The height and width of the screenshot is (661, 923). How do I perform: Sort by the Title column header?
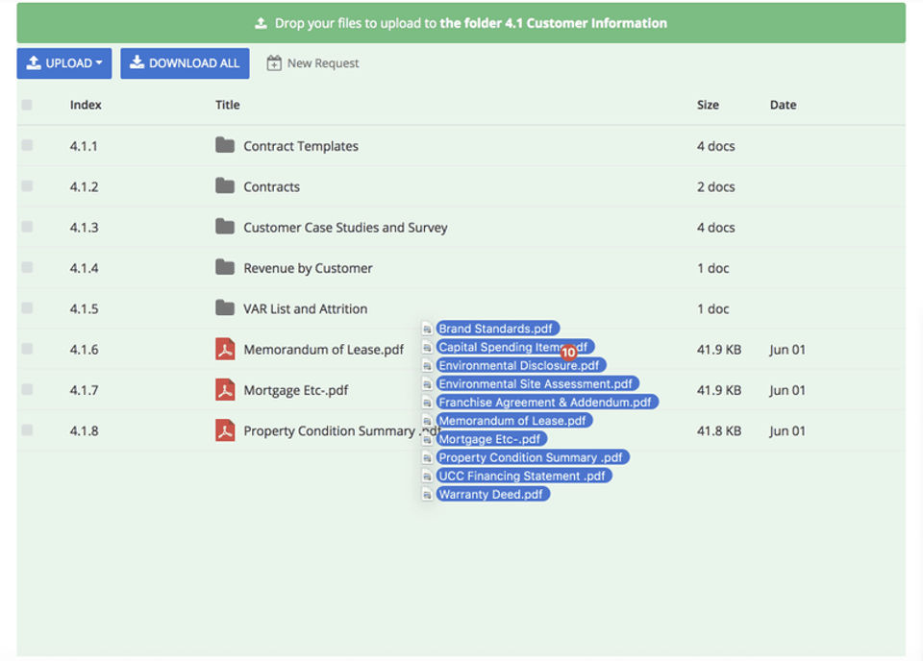point(228,105)
